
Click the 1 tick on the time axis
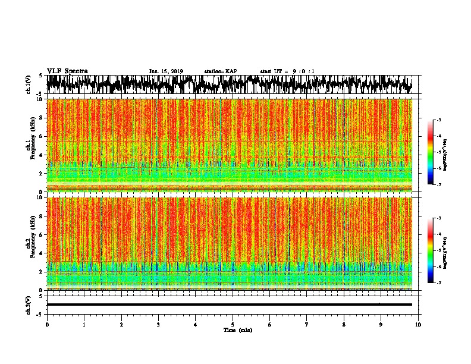click(84, 325)
